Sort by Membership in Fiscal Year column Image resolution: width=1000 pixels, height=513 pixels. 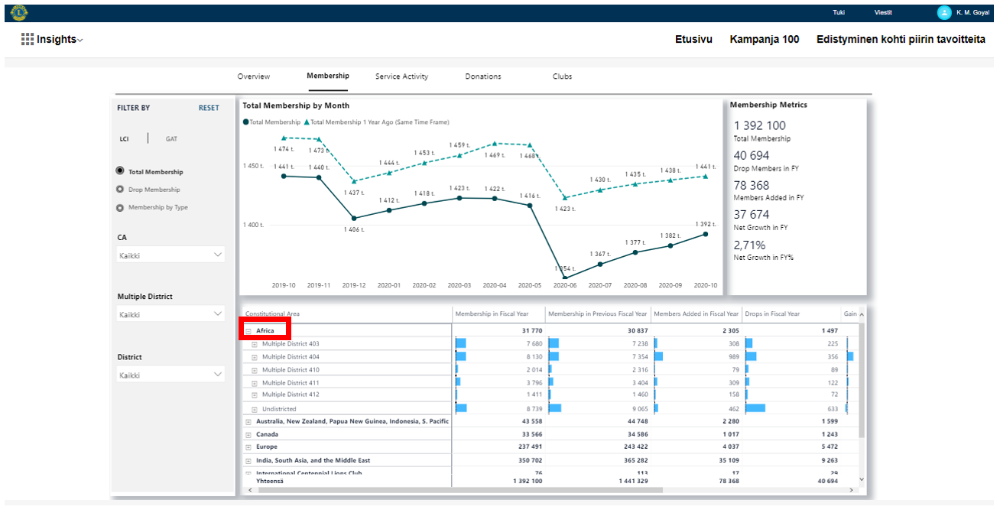(x=492, y=313)
